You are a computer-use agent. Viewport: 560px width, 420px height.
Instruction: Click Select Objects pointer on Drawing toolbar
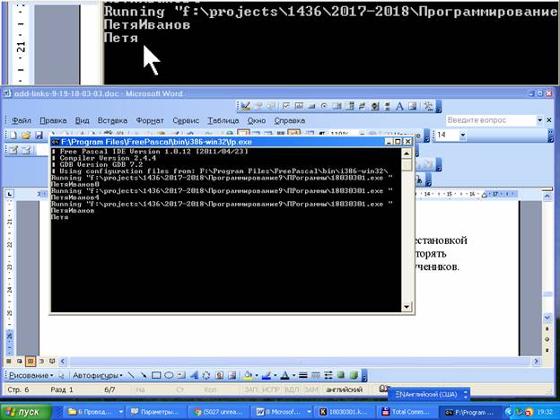tap(61, 375)
